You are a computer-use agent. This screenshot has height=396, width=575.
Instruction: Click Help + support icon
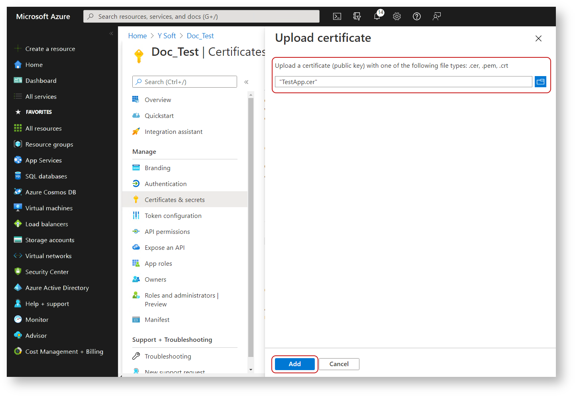point(18,304)
